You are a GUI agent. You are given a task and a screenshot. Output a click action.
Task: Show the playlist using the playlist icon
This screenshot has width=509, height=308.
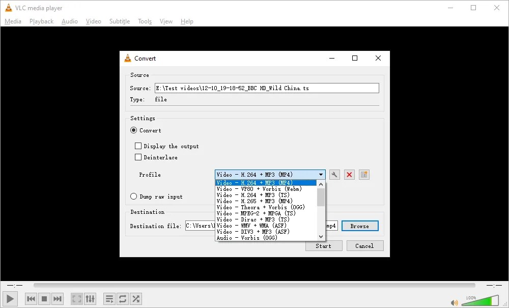click(109, 299)
